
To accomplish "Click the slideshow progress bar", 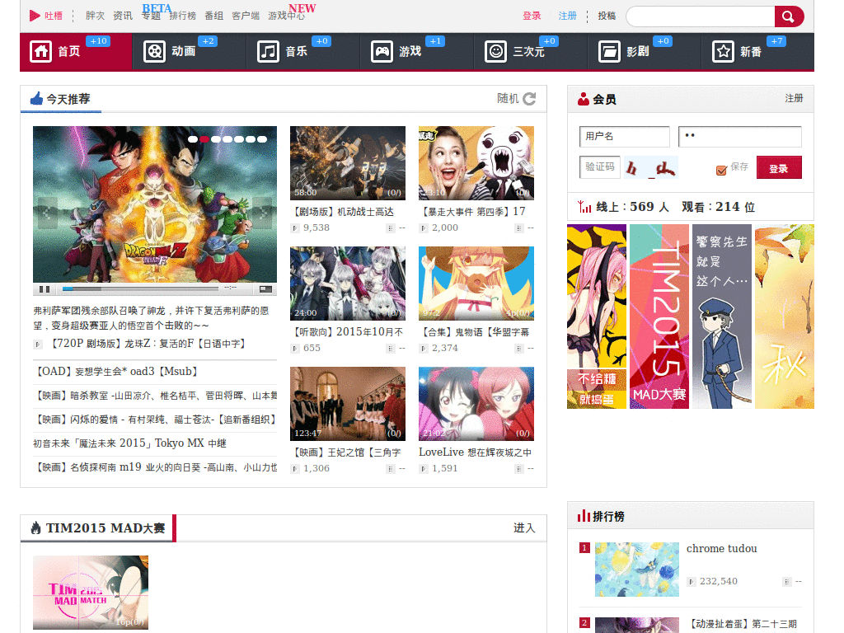I will (x=140, y=289).
